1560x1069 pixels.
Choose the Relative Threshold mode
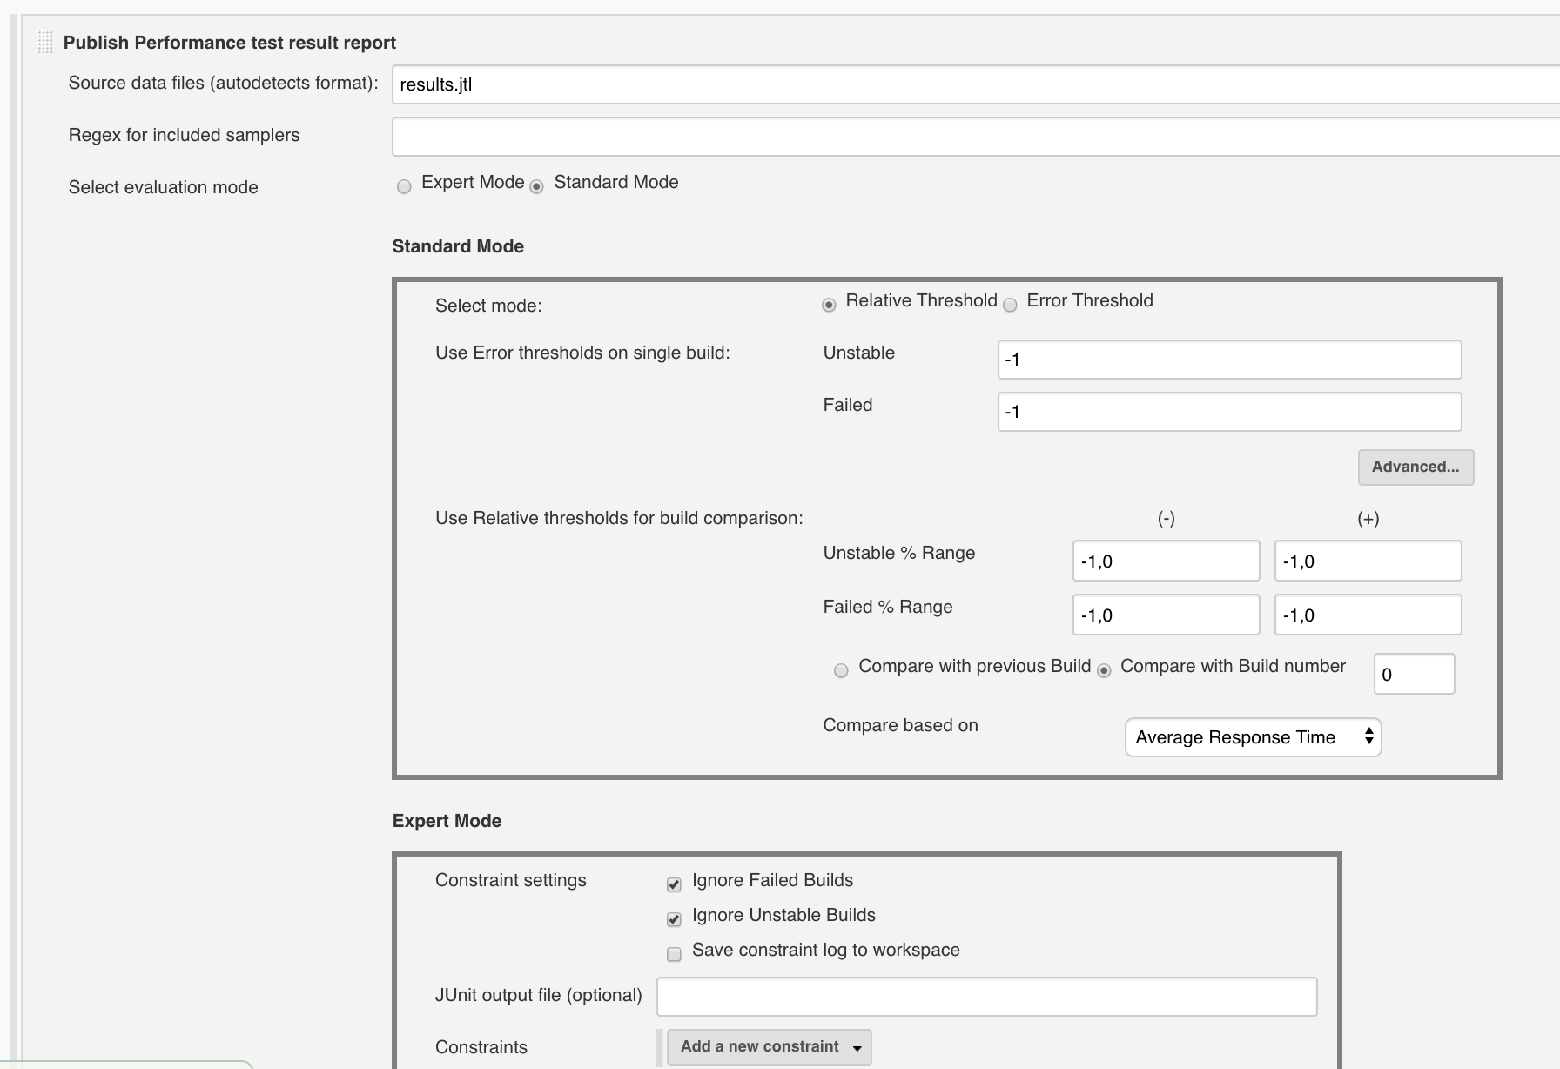click(x=829, y=305)
